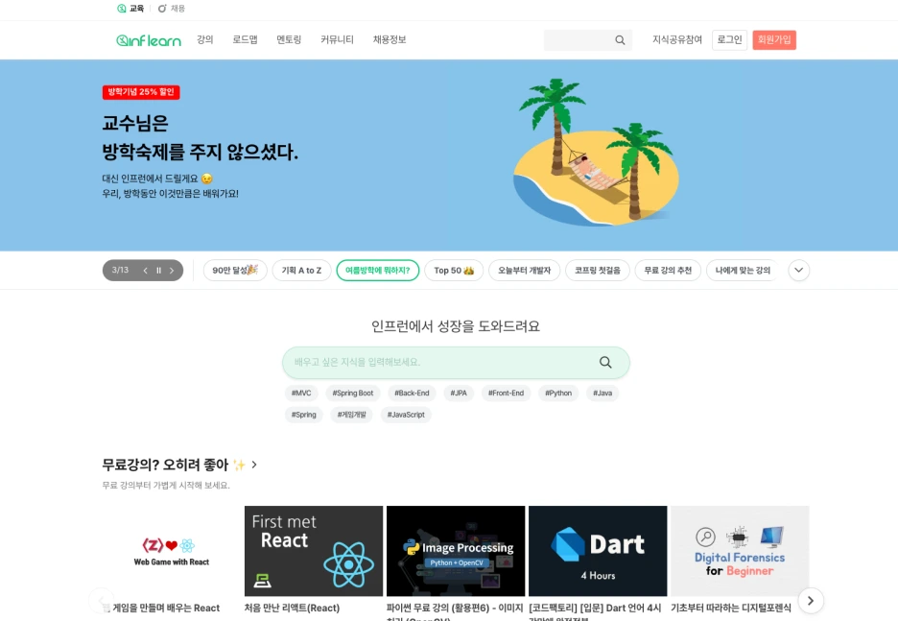Screen dimensions: 898x621
Task: Open the 무료강의 section chevron
Action: [254, 465]
